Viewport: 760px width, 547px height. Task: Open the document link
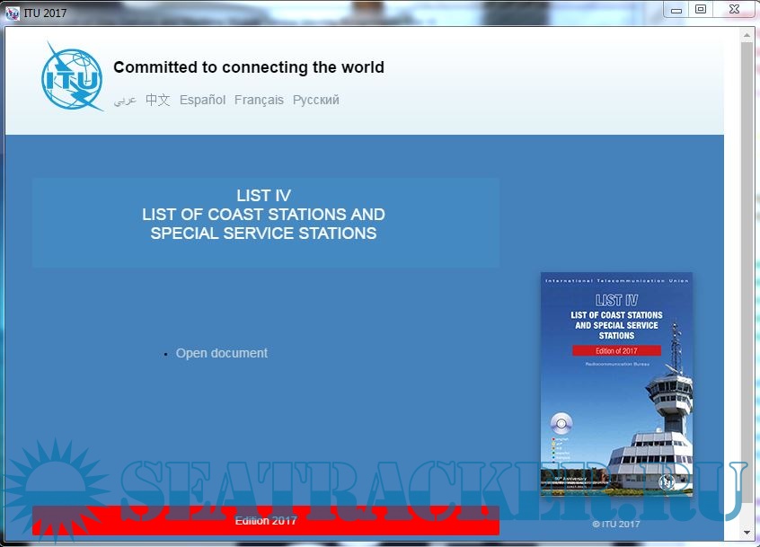(221, 353)
